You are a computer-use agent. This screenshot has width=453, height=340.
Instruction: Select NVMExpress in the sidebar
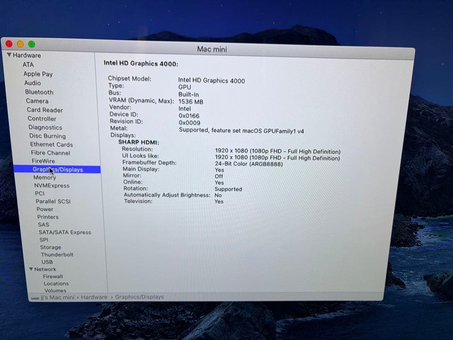(52, 185)
